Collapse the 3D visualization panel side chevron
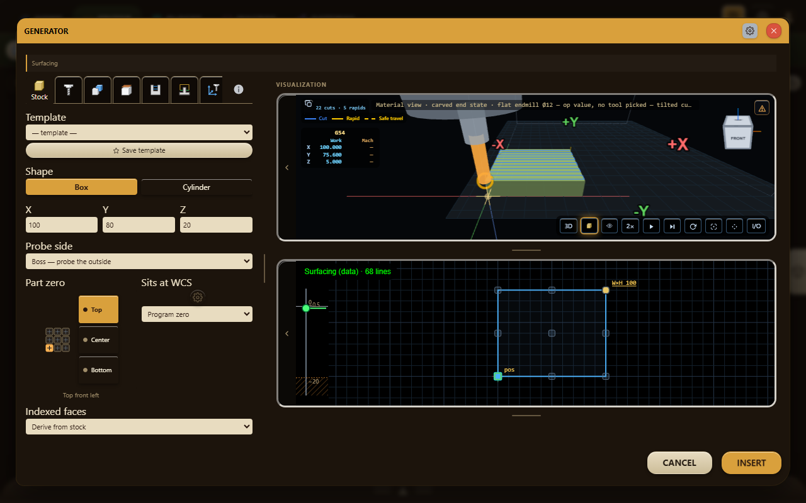 tap(287, 167)
